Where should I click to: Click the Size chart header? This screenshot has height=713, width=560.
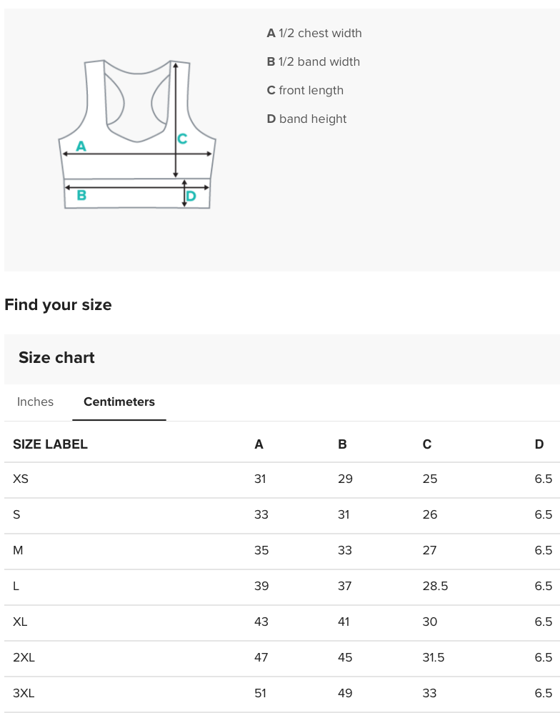tap(56, 357)
